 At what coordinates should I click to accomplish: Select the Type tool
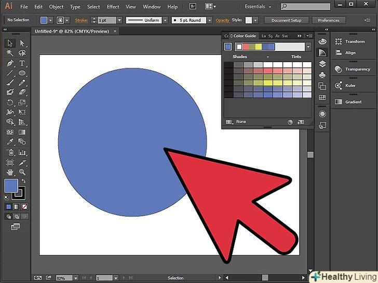[22, 63]
